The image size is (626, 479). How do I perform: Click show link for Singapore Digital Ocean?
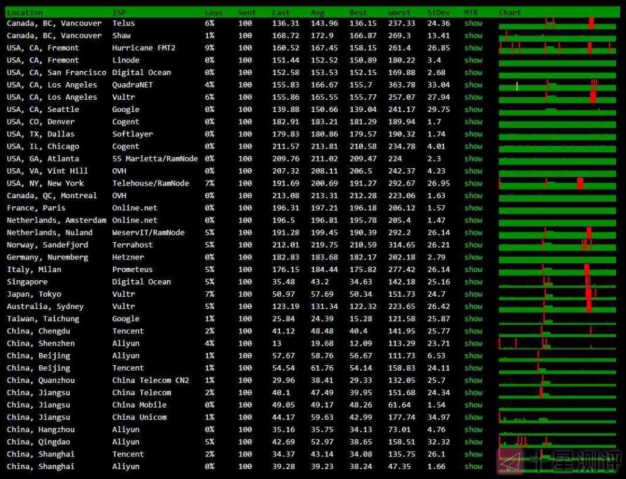[473, 282]
